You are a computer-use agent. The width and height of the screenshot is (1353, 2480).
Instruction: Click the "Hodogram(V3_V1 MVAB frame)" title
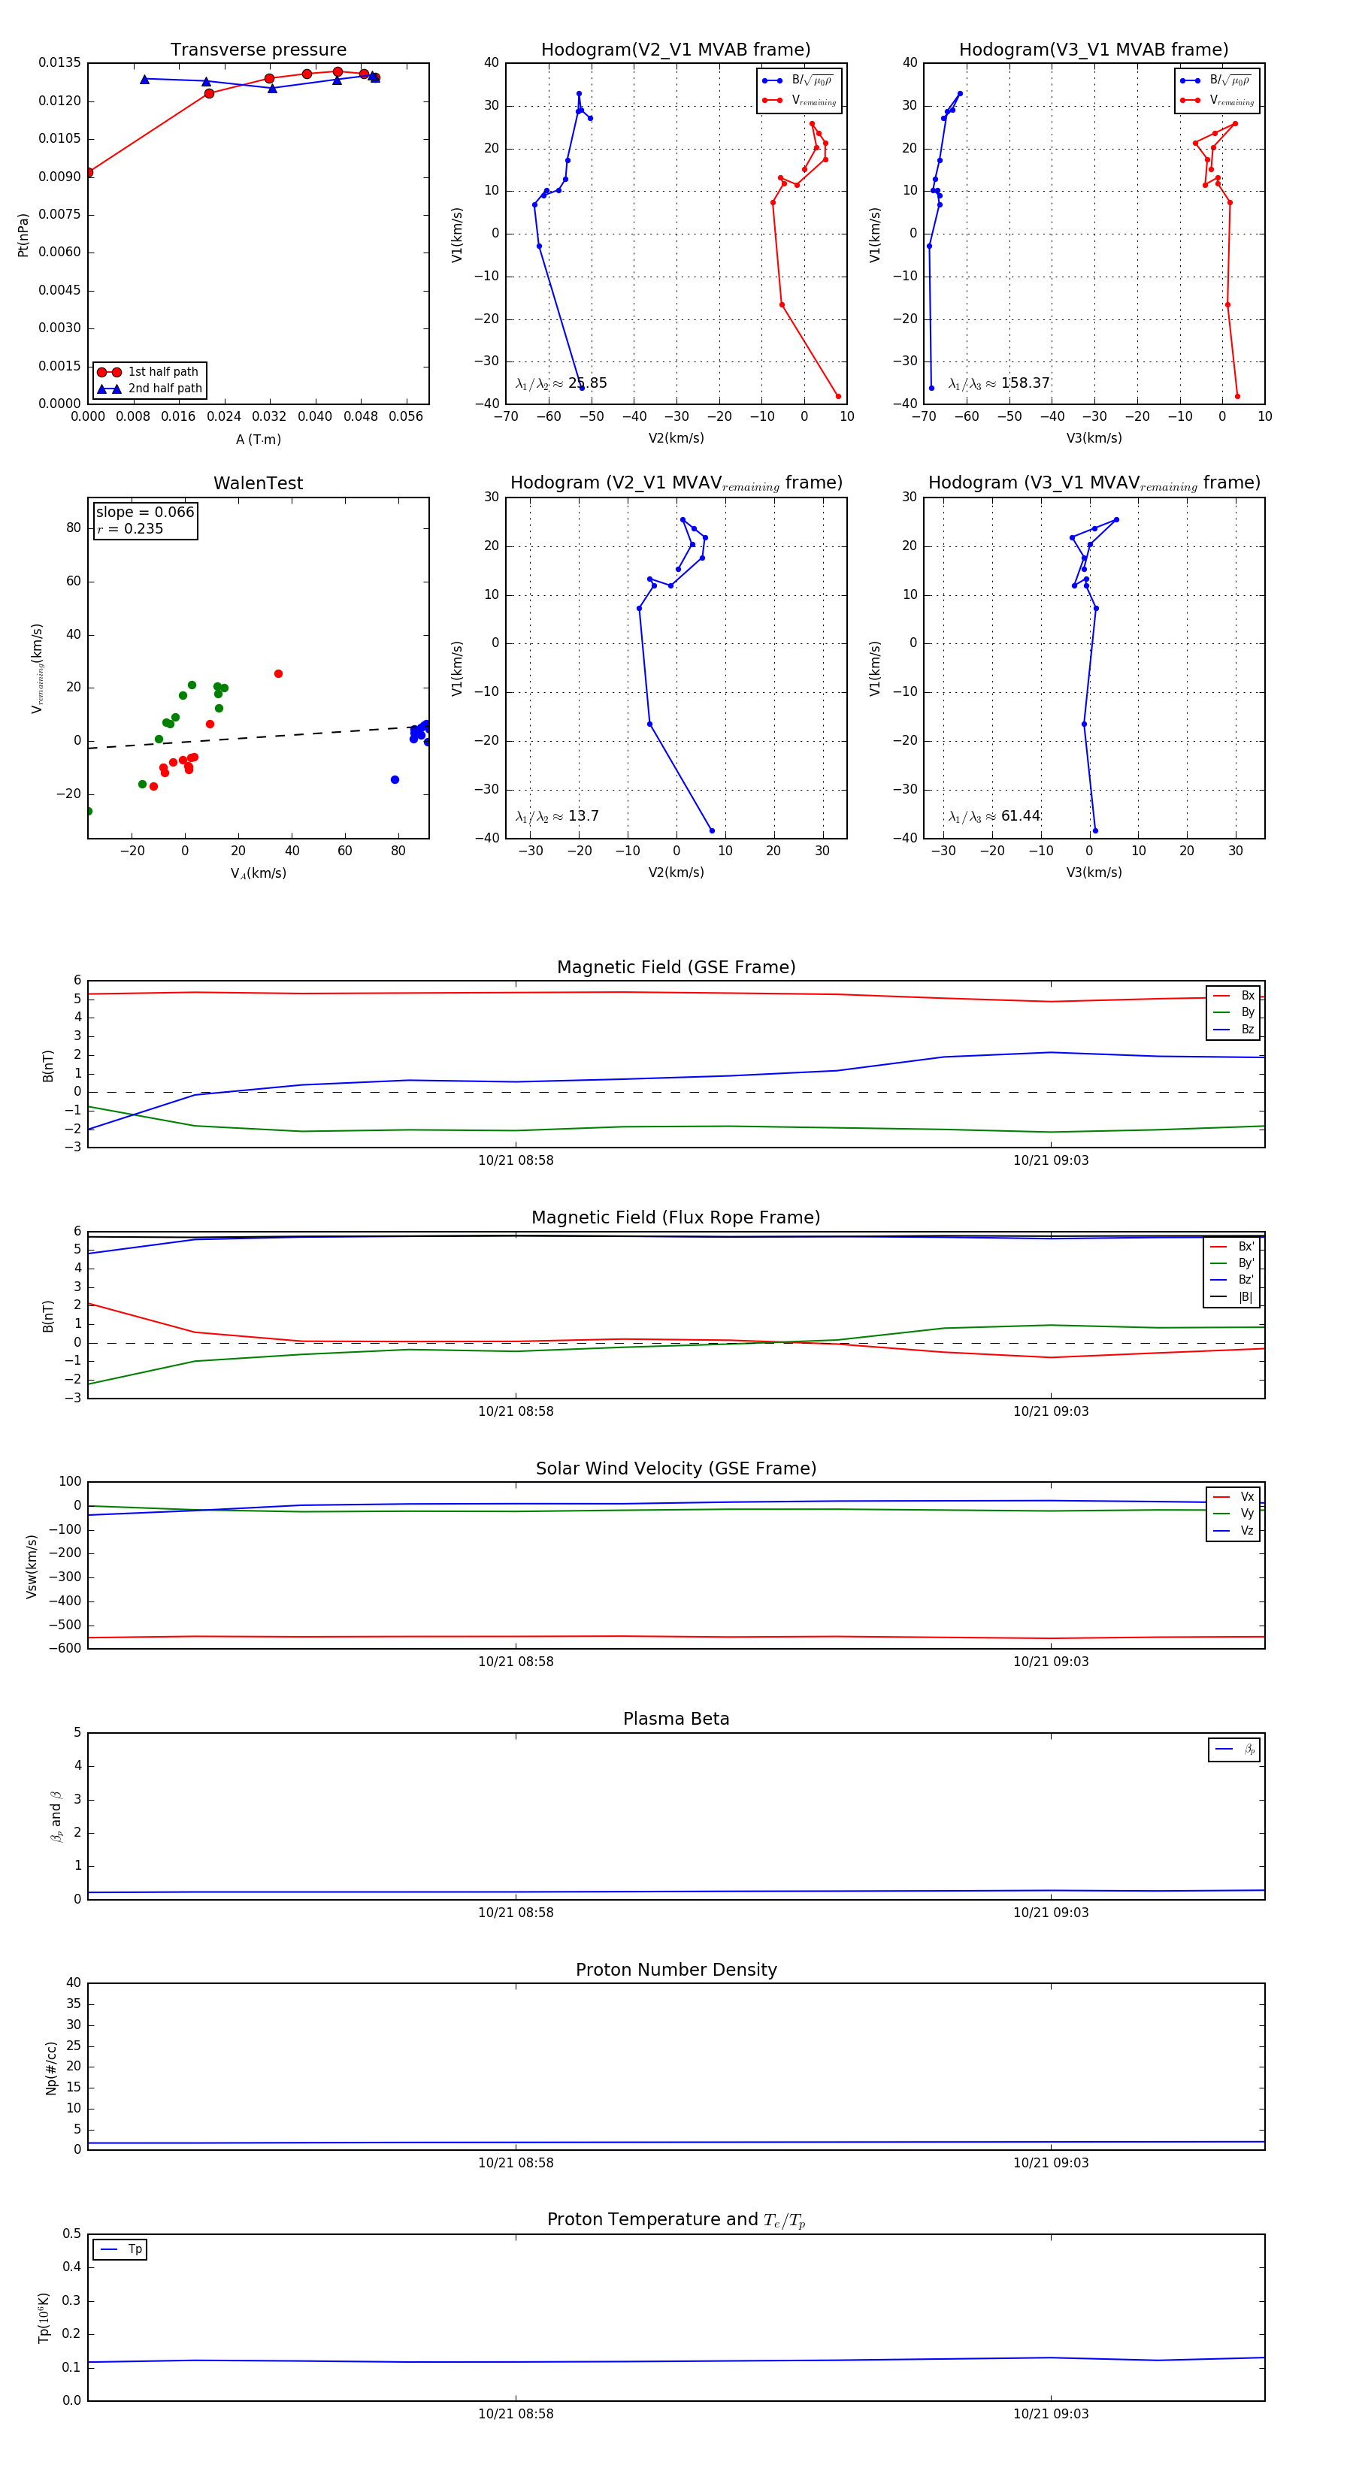point(1094,50)
